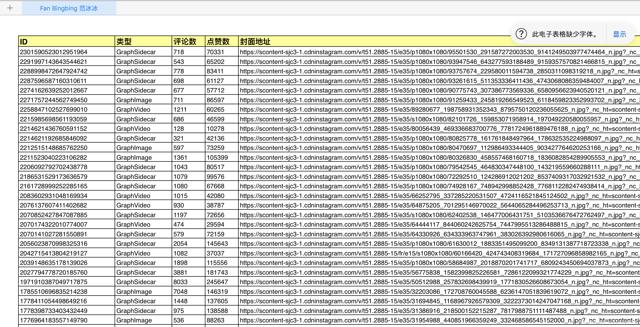Select the 点赞数 header cell
Screen dimensions: 640x327
(x=222, y=41)
